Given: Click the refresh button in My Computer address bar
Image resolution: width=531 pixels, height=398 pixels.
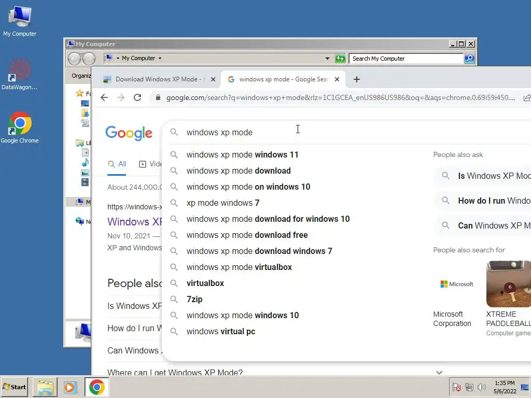Looking at the screenshot, I should (340, 58).
